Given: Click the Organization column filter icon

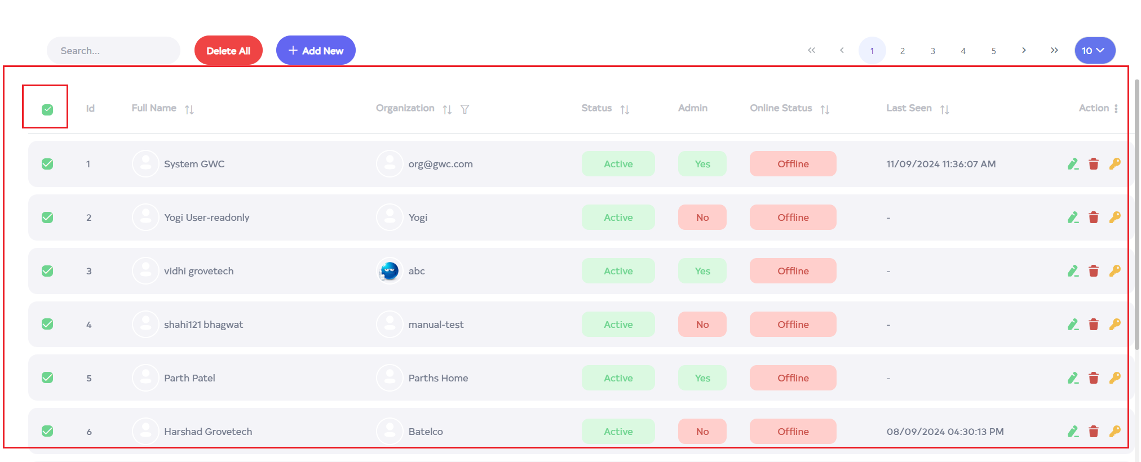Looking at the screenshot, I should (465, 109).
